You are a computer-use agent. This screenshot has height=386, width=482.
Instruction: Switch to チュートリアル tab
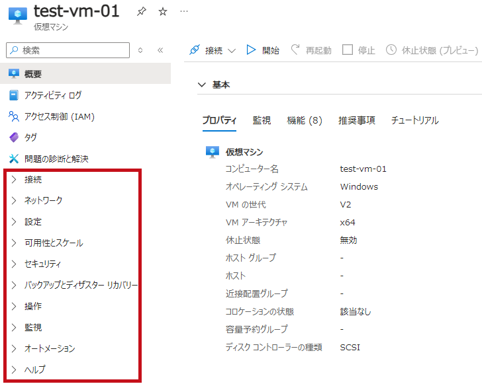(x=414, y=120)
